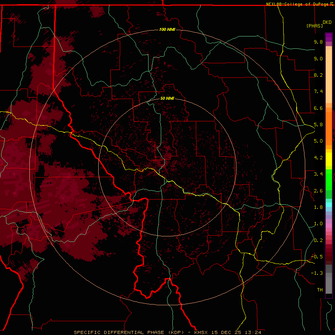Click the -0.5 value on color scale
This screenshot has height=335, width=335.
coord(317,257)
